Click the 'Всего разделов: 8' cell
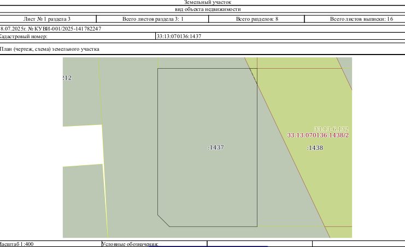This screenshot has width=405, height=247. pyautogui.click(x=257, y=19)
